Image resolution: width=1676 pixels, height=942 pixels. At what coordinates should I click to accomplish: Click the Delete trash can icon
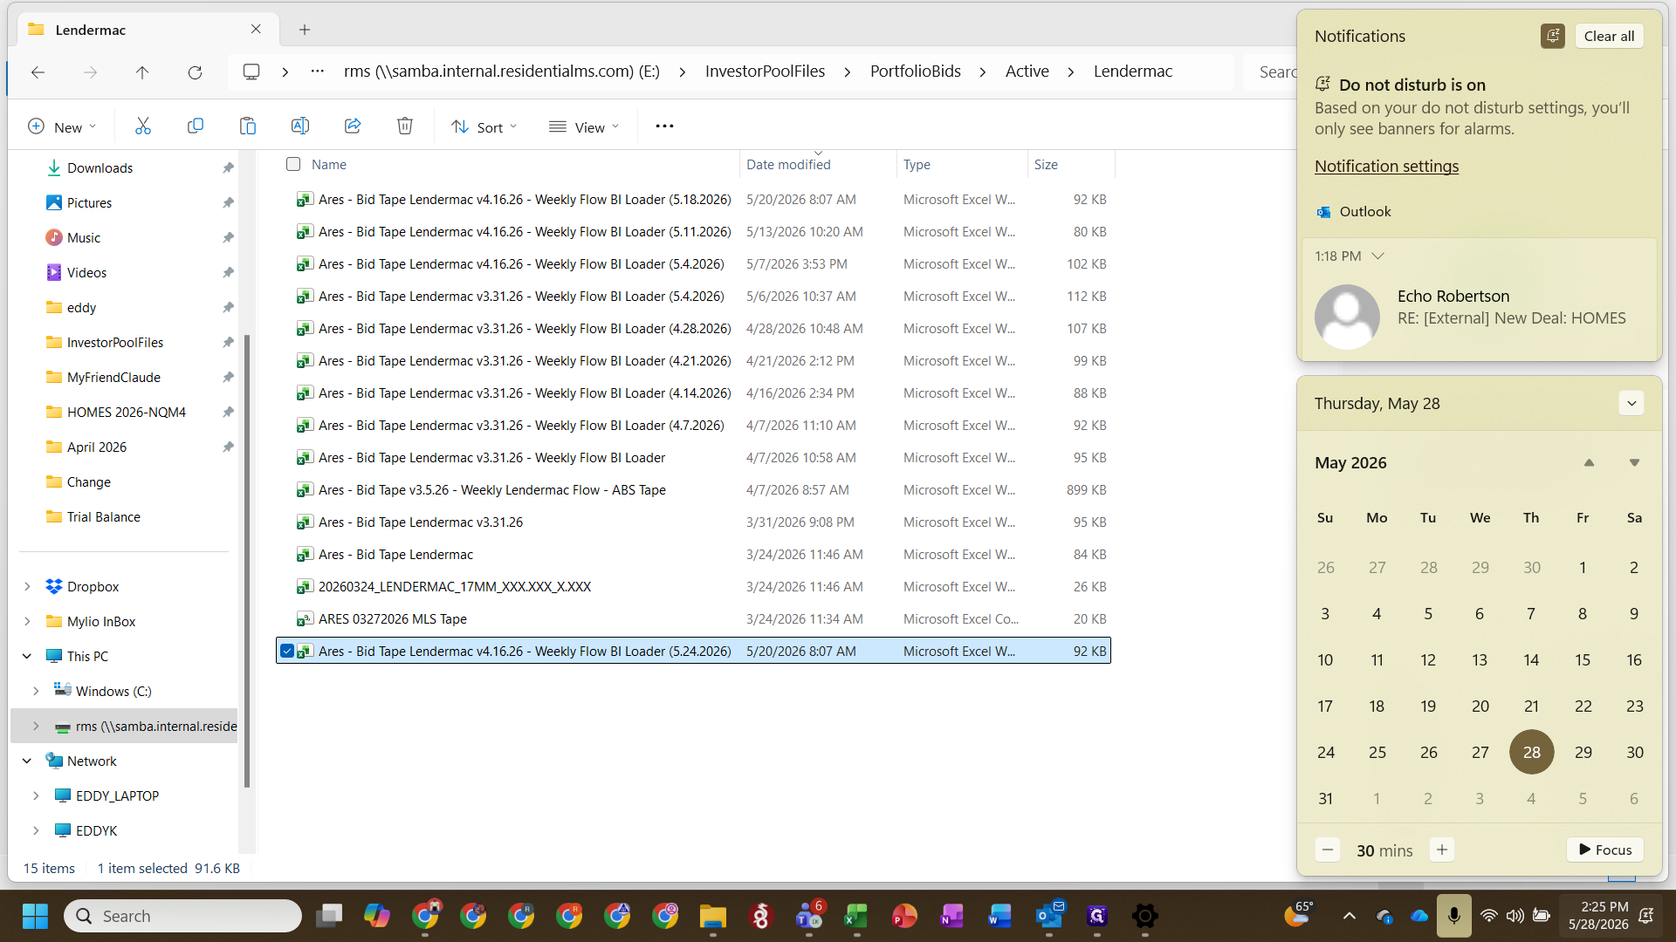[x=405, y=126]
